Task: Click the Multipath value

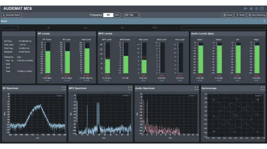Action: (x=24, y=52)
